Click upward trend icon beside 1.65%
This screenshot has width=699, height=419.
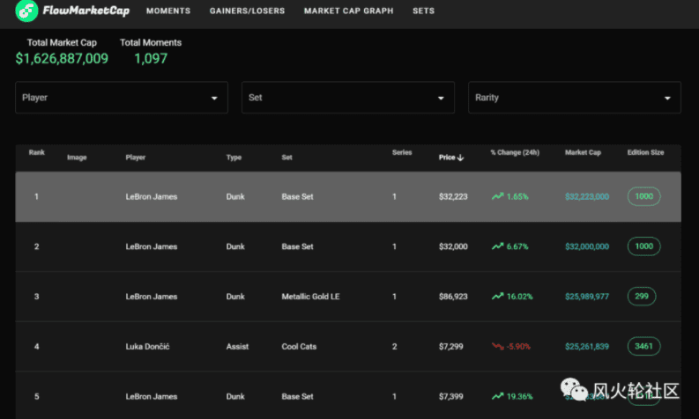point(497,196)
